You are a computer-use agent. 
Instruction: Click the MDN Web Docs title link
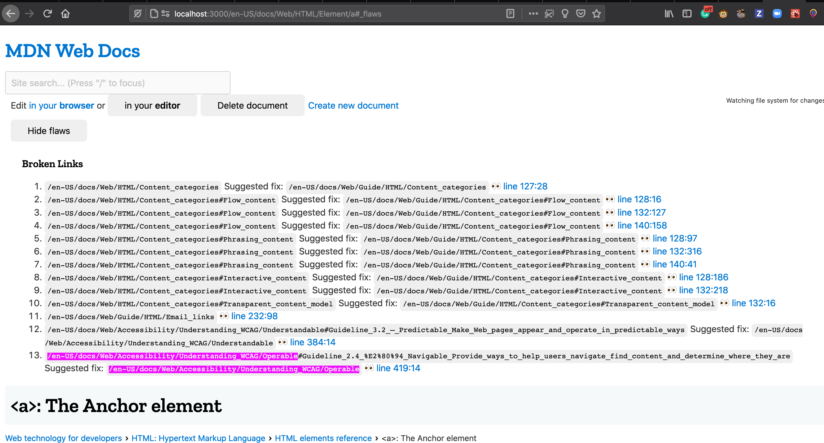click(73, 51)
